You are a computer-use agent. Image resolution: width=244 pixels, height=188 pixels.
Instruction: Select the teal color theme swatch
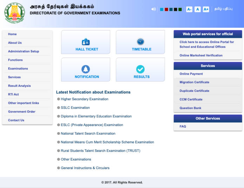coord(171,9)
